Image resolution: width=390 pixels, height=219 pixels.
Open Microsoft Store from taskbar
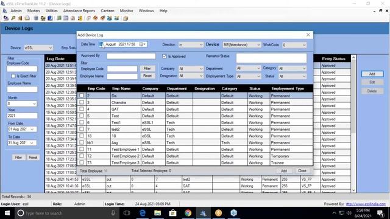pyautogui.click(x=172, y=213)
